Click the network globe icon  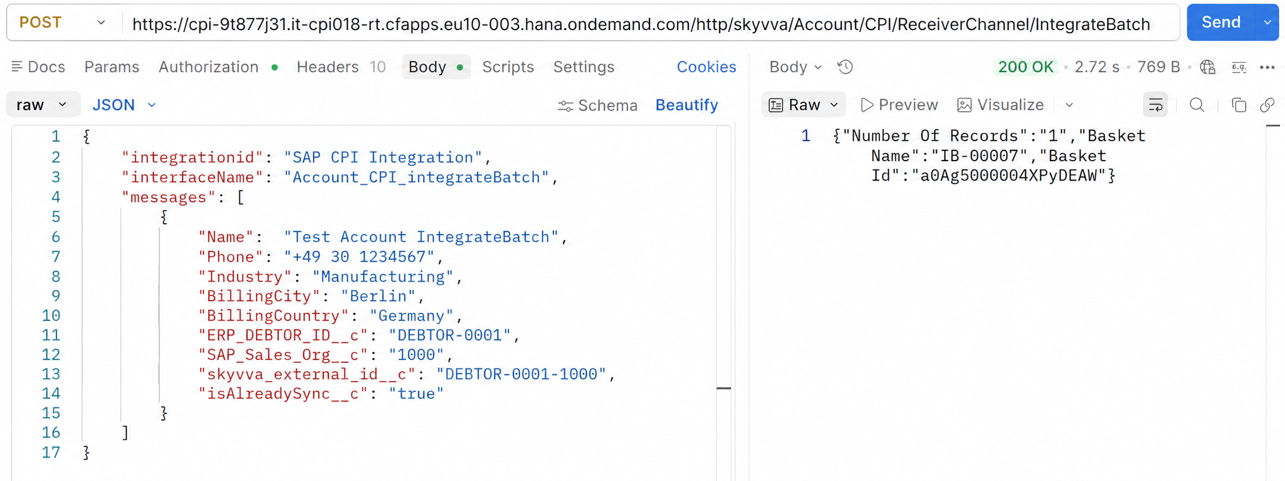pyautogui.click(x=1208, y=67)
